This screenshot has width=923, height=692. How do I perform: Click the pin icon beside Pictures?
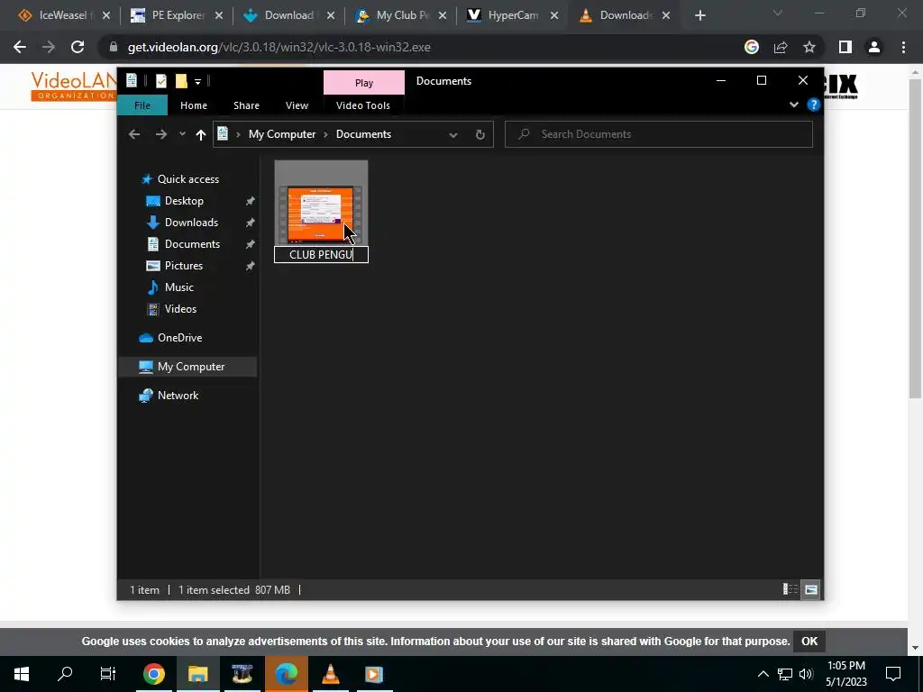(x=251, y=266)
